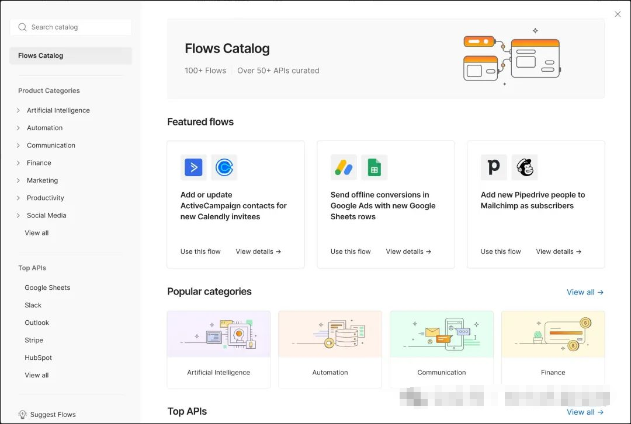Expand the Productivity category chevron
631x424 pixels.
(18, 198)
